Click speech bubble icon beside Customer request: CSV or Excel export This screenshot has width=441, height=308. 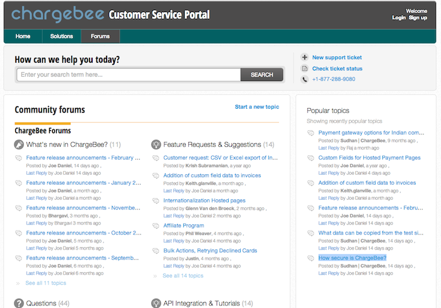click(x=156, y=158)
